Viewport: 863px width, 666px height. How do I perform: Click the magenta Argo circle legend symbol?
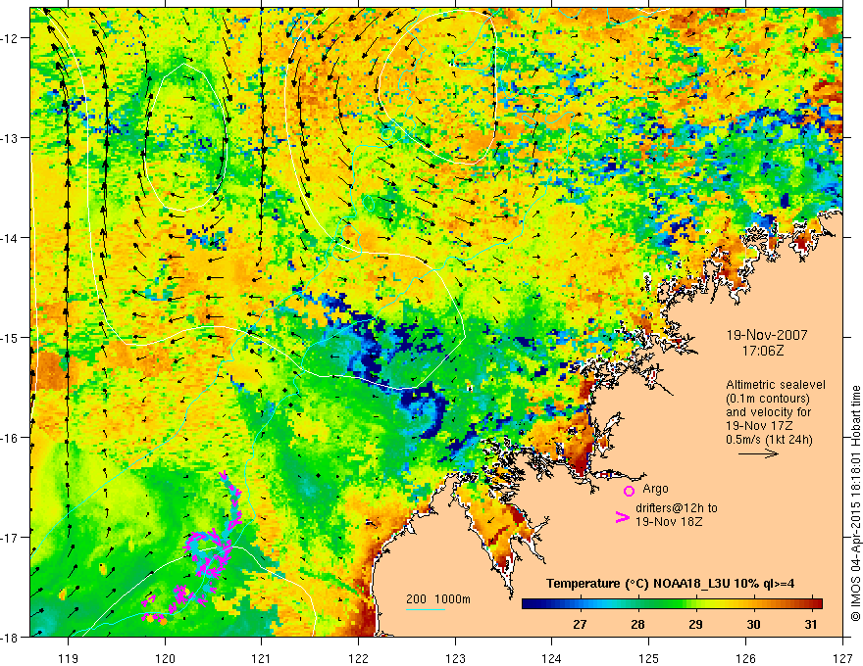[629, 491]
